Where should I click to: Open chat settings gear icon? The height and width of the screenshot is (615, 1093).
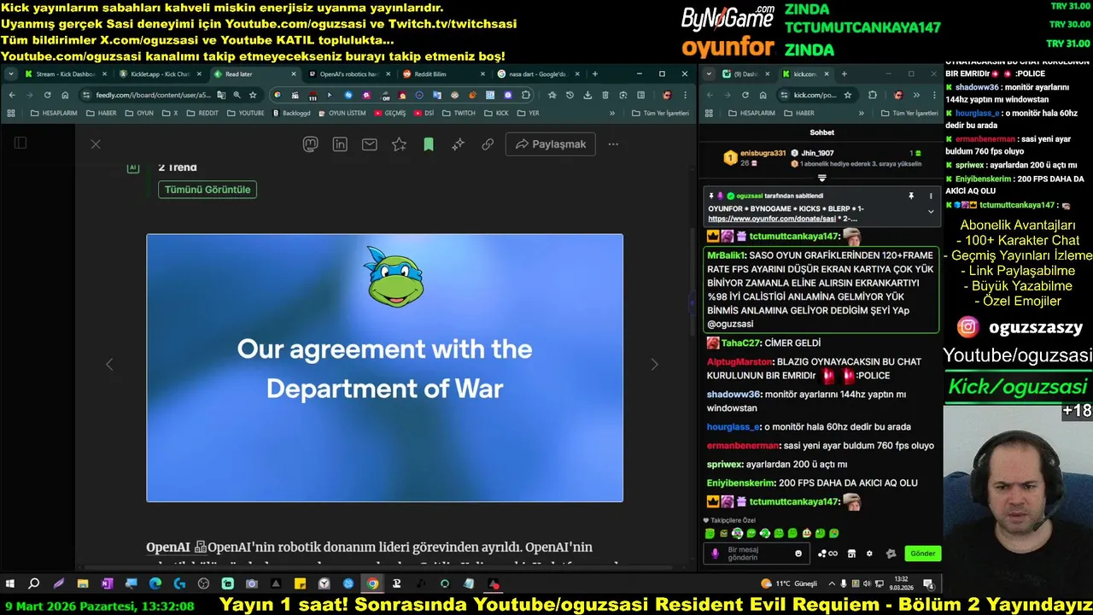[870, 553]
